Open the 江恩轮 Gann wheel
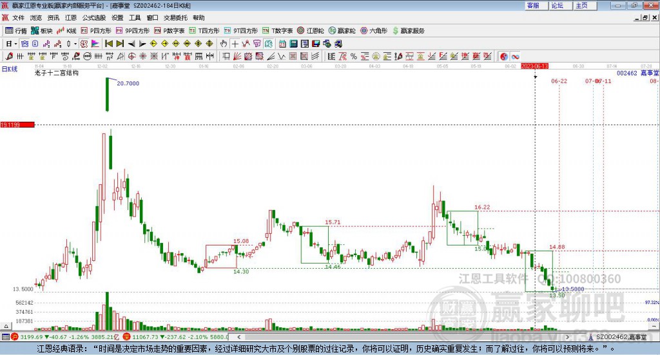 pos(311,31)
